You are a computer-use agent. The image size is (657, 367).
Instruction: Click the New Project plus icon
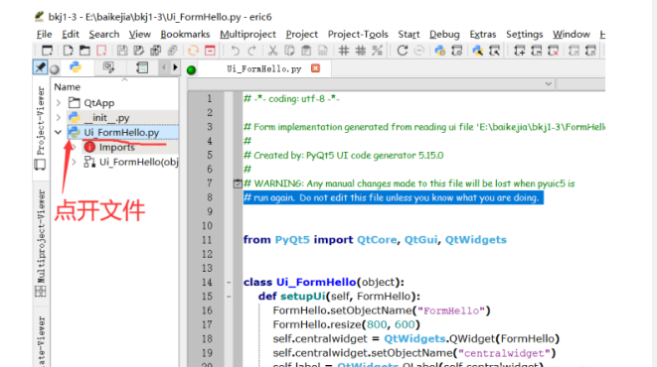tap(520, 51)
